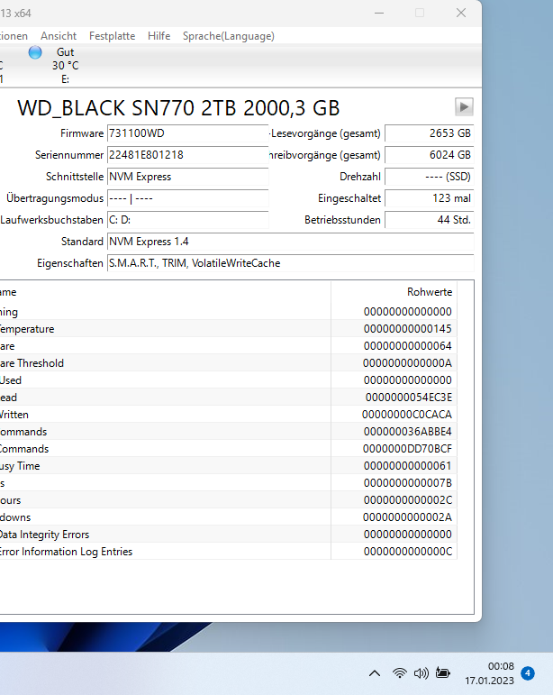Click the Schnittstelle field NVM Express

pos(187,177)
